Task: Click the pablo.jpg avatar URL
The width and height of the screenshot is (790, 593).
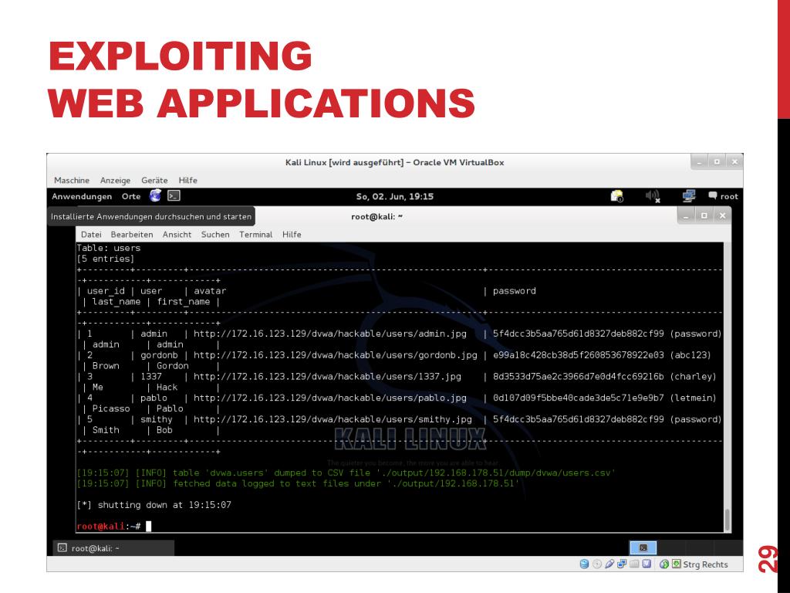Action: tap(330, 398)
